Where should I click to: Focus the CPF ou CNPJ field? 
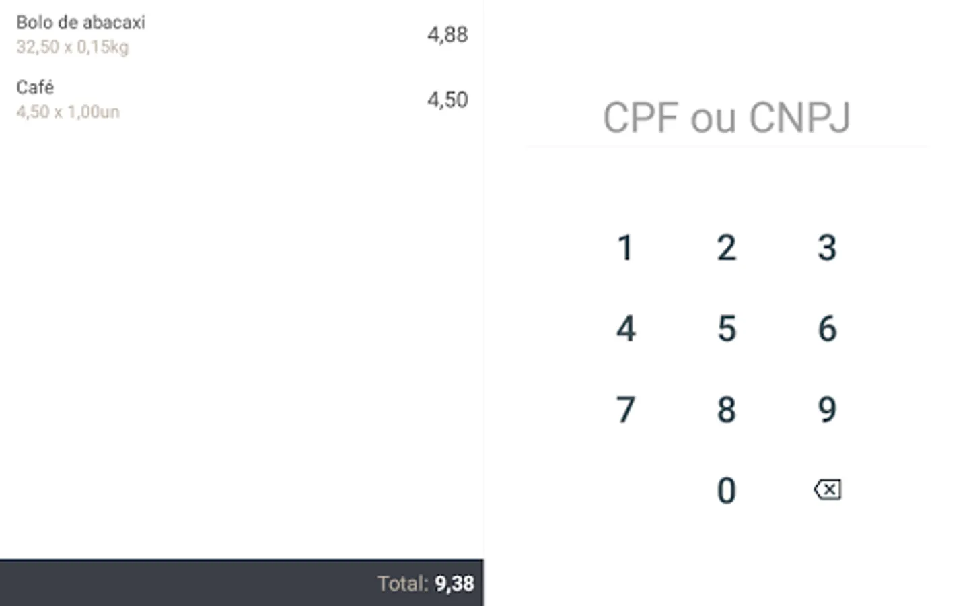(726, 118)
